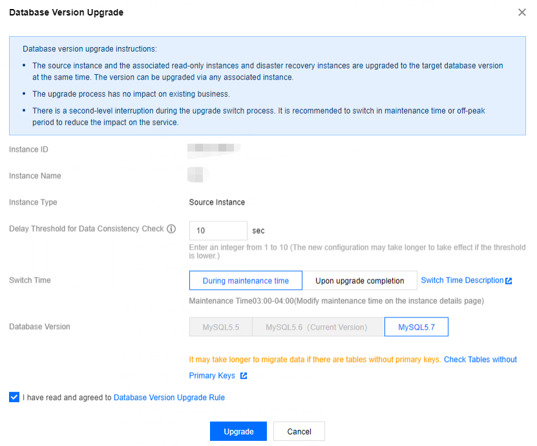Open Check Tables without Primary Keys link

tap(480, 360)
